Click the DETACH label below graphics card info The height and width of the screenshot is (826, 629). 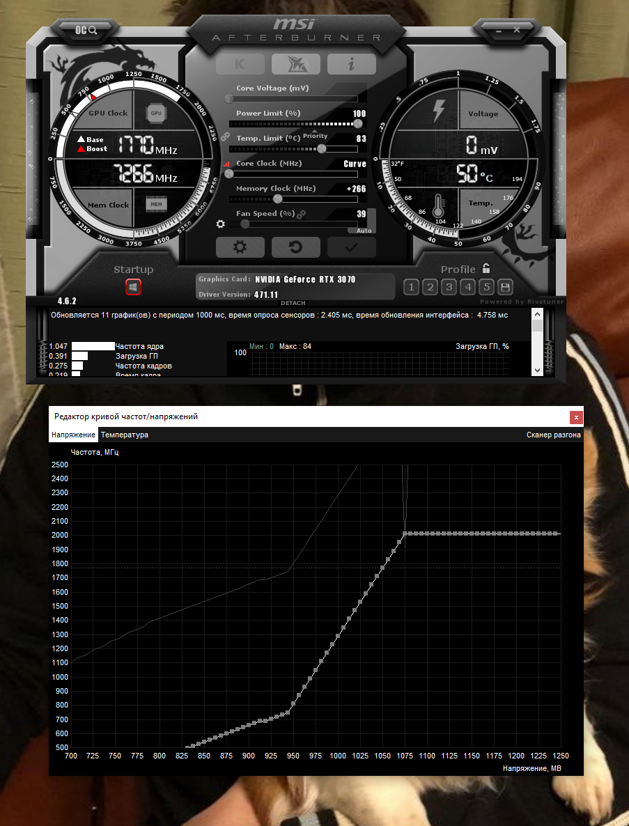[x=293, y=303]
